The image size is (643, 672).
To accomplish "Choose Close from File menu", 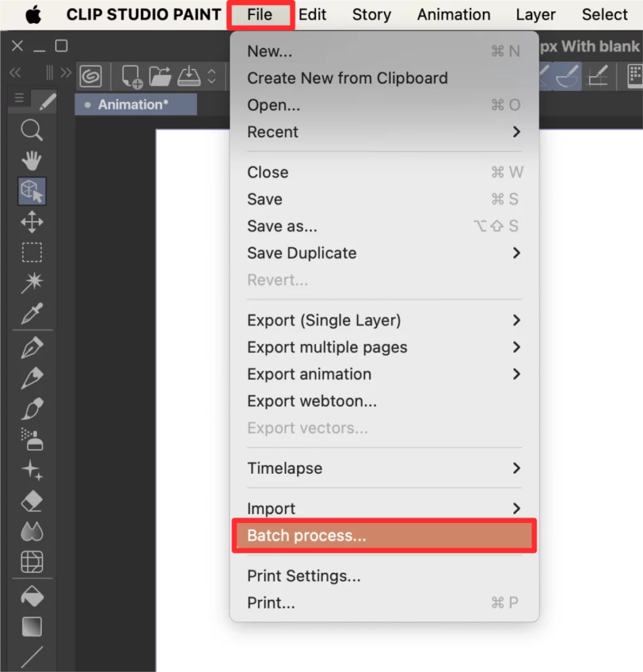I will (x=384, y=173).
